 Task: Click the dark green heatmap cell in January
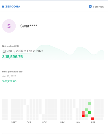click(89, 112)
